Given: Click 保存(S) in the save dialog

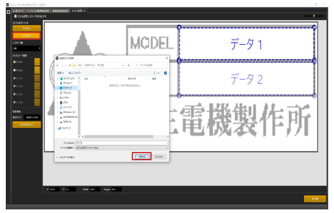Looking at the screenshot, I should click(x=142, y=157).
